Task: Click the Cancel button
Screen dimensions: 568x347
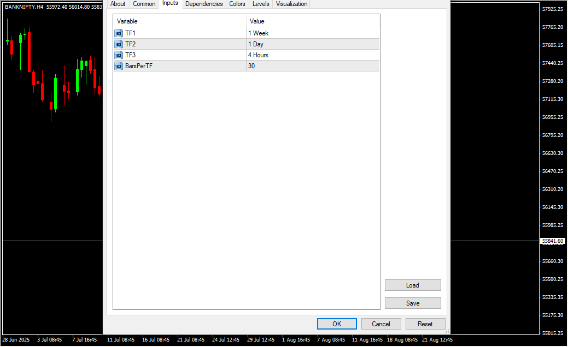Action: click(x=381, y=324)
